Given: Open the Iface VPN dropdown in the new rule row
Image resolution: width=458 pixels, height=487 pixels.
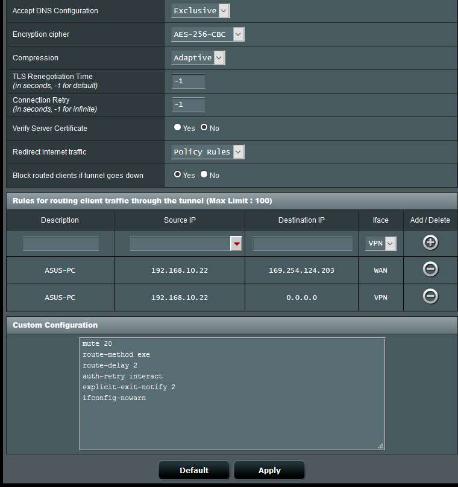Looking at the screenshot, I should point(380,244).
